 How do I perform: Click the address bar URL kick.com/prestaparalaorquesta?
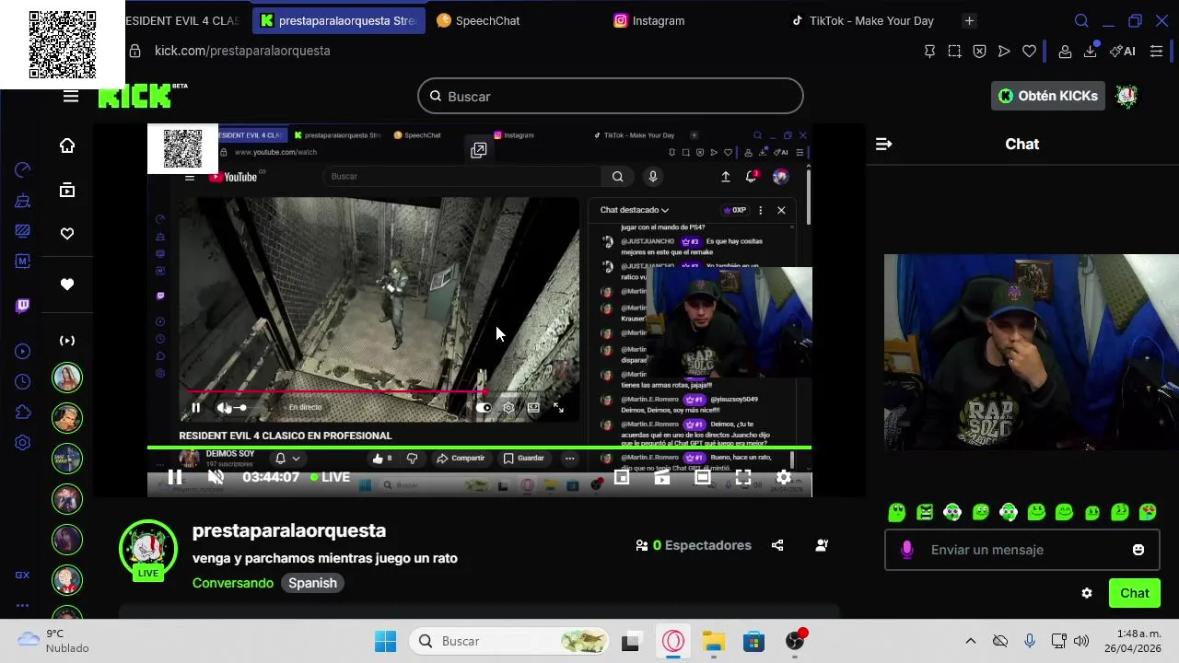(242, 51)
